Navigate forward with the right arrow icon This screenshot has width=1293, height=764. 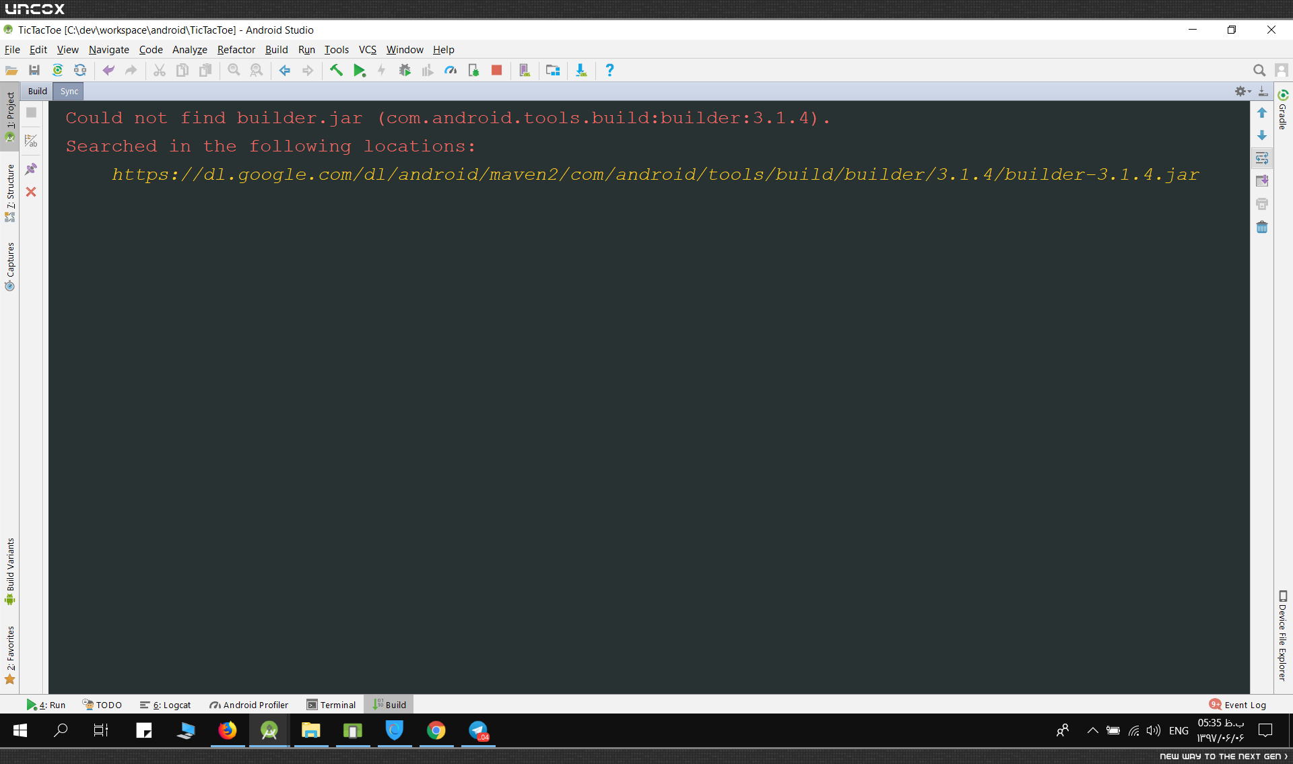click(308, 70)
